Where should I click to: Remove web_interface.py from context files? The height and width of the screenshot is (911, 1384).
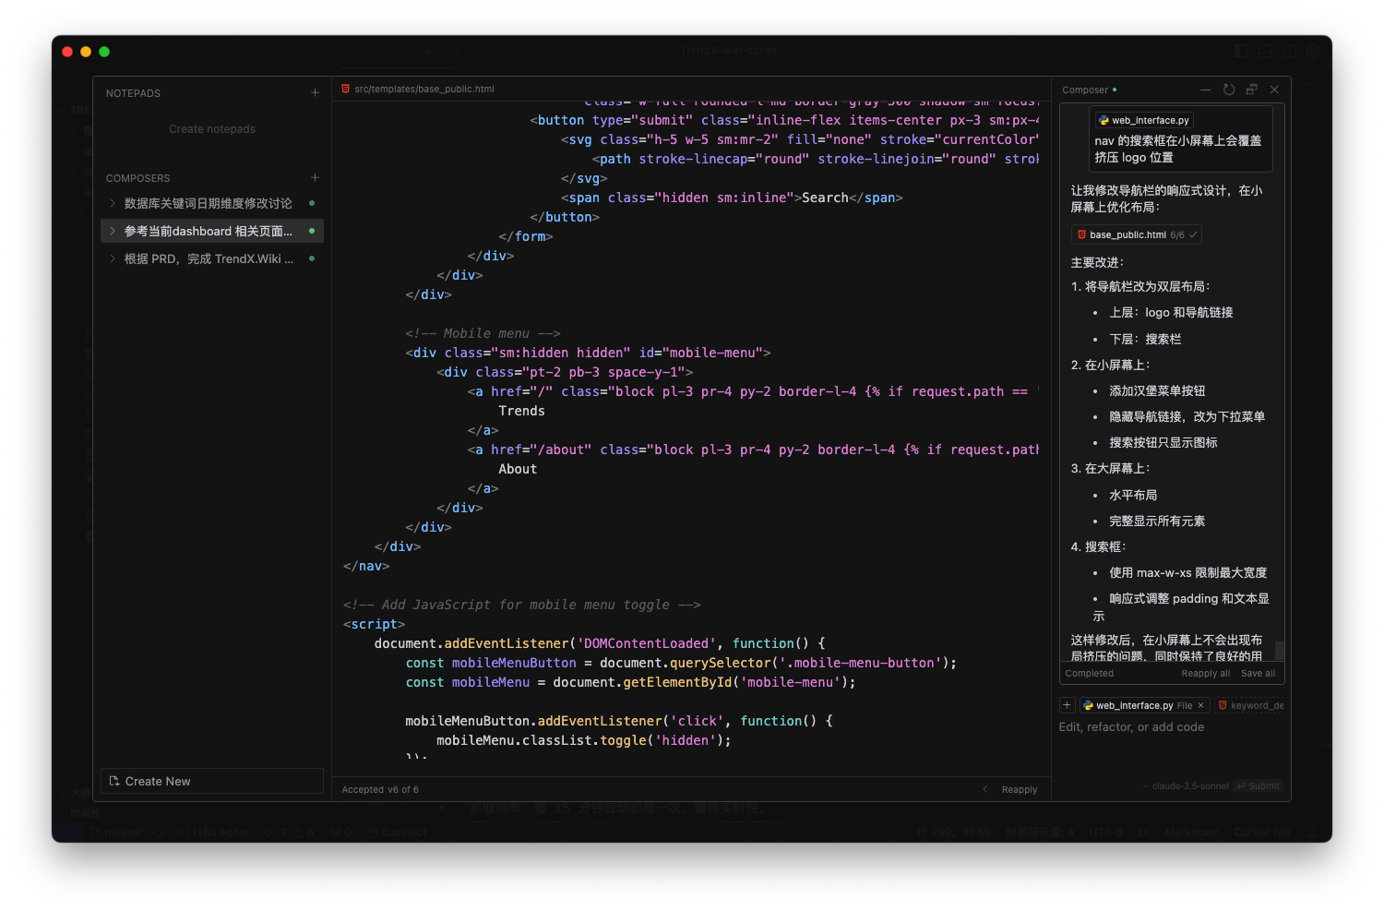point(1200,705)
